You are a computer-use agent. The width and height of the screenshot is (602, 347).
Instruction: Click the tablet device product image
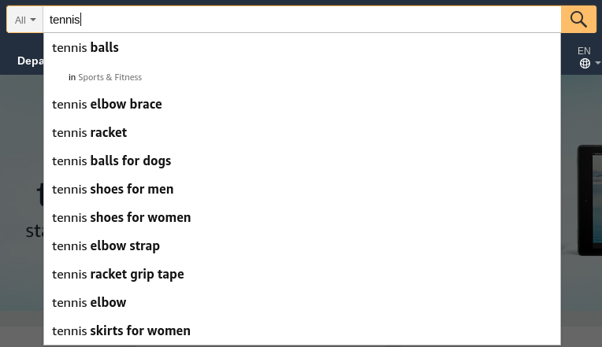589,200
